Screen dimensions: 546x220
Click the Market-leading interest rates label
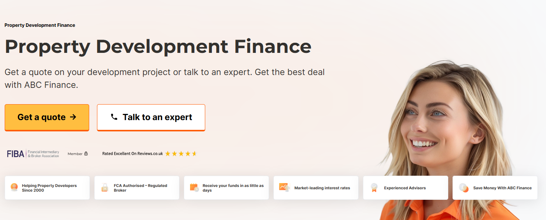[x=322, y=188]
